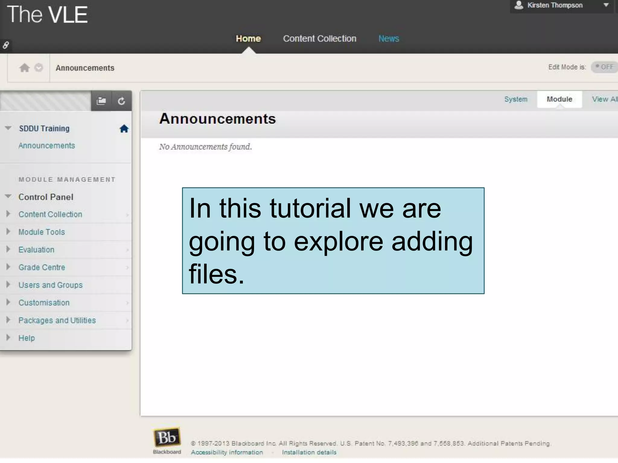
Task: Open the Accessibility information footer link
Action: 227,452
